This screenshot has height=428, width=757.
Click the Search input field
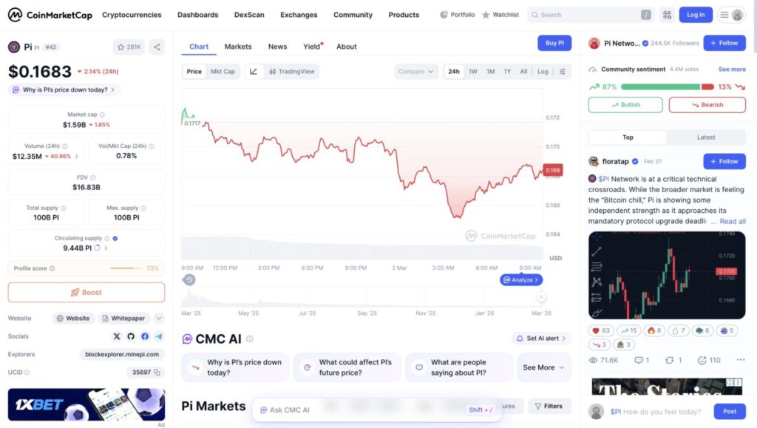coord(588,15)
